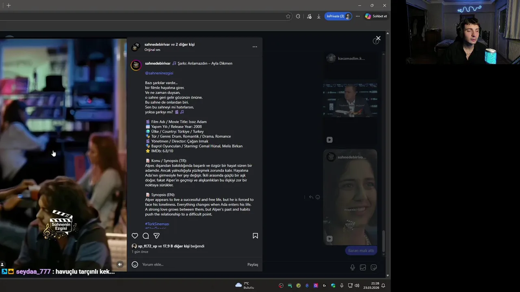Open '2 diğer kişi' collaborators link
This screenshot has height=292, width=520.
coord(185,44)
